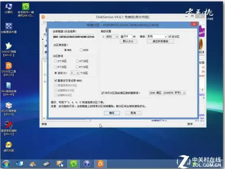Click the 数字 status bar indicator

[x=190, y=124]
